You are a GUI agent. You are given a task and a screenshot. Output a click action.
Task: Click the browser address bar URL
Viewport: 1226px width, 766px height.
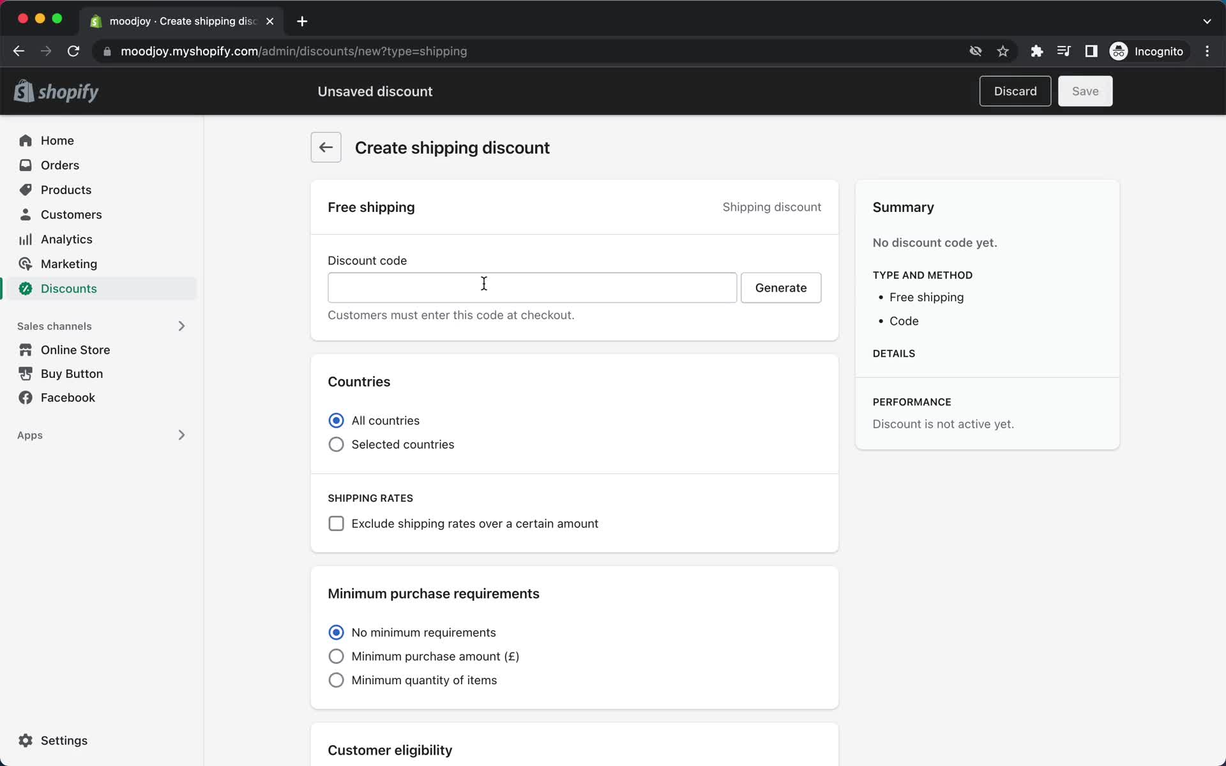(294, 51)
